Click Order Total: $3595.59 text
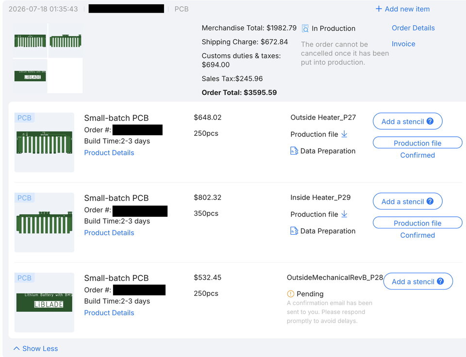Screen dimensions: 466x357 pos(239,92)
